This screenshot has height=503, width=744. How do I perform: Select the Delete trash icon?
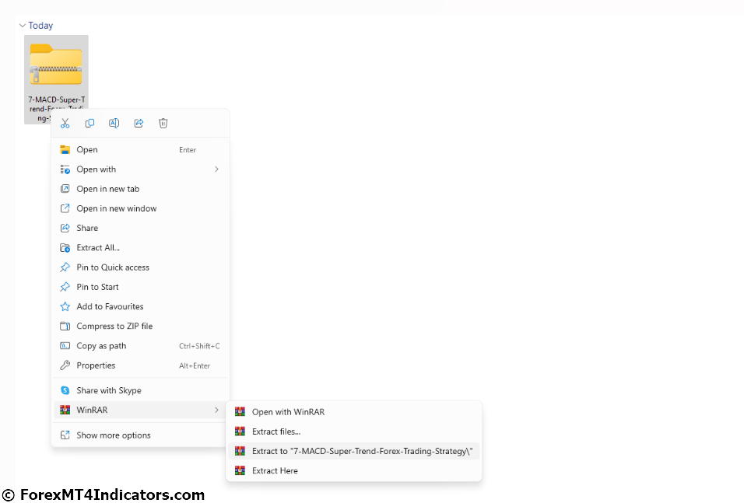[163, 123]
